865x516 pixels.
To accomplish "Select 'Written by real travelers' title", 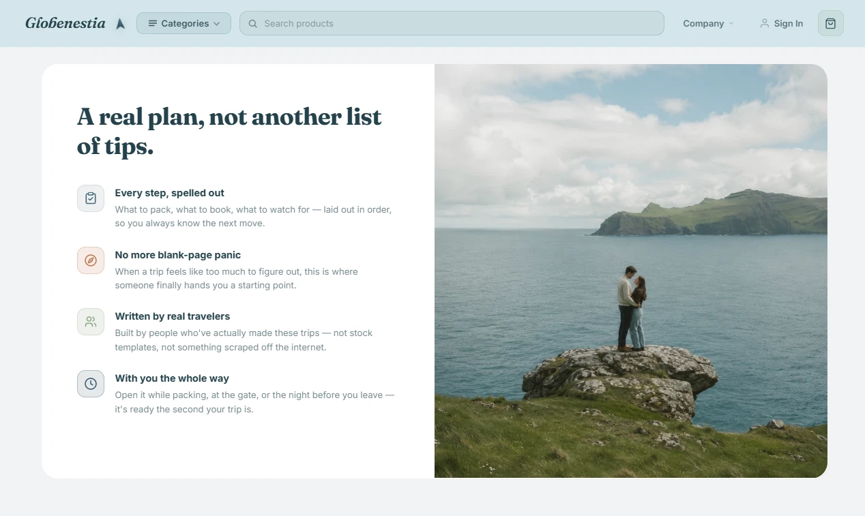I will (x=173, y=316).
